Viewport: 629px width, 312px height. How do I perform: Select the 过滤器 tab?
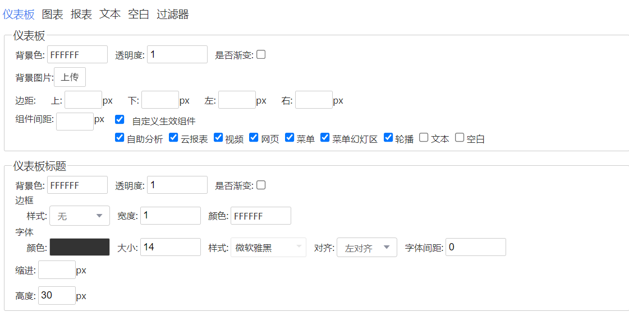tap(172, 15)
